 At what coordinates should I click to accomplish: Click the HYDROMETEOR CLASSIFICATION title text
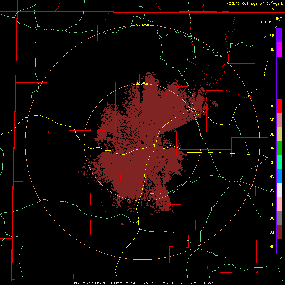[x=111, y=283]
